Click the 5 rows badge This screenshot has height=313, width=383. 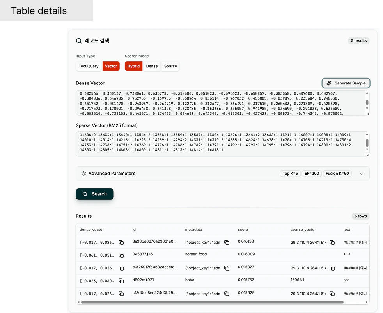(360, 216)
